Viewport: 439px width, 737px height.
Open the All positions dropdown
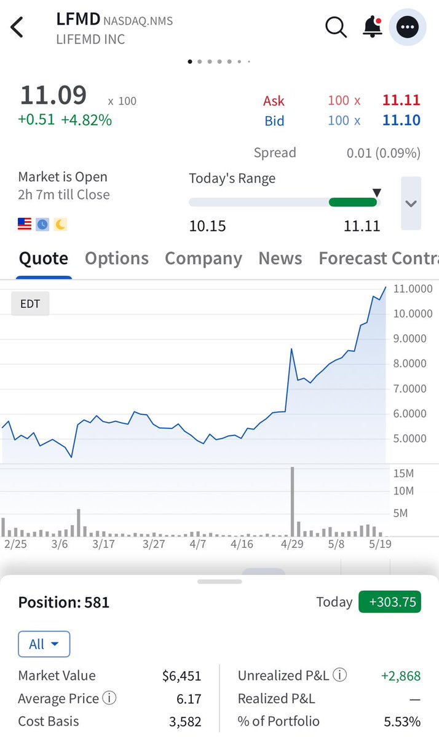44,644
